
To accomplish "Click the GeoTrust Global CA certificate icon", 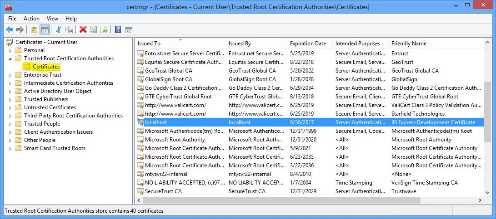I will pos(140,70).
